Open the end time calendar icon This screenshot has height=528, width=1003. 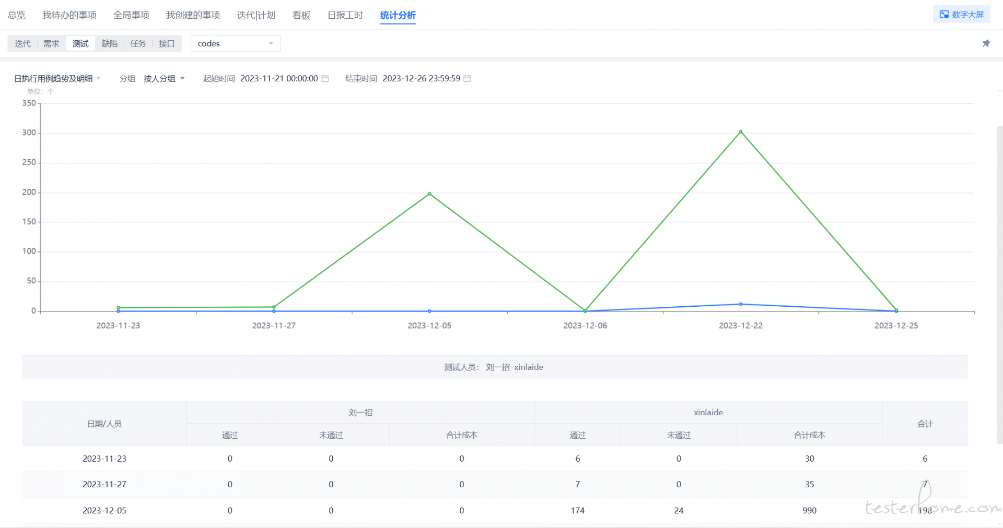[467, 78]
